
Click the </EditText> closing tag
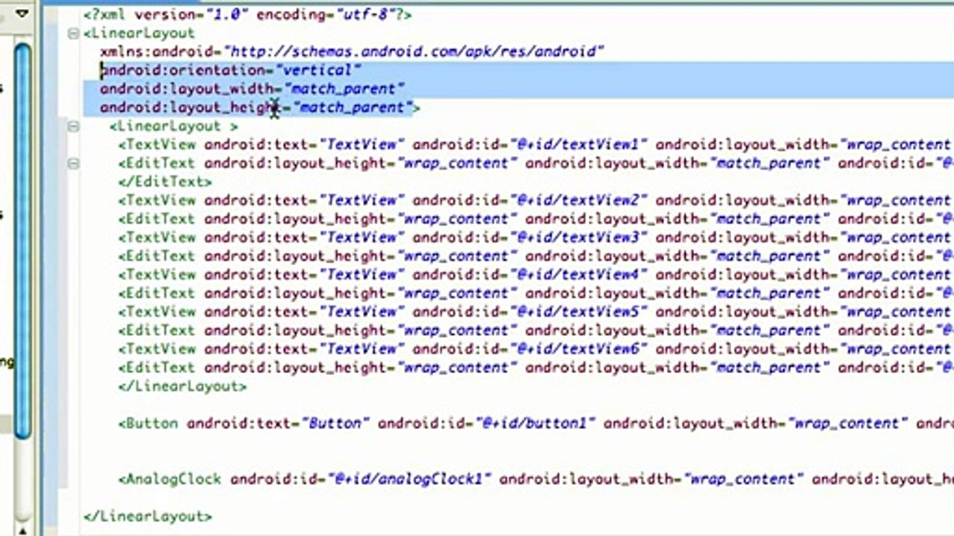pos(165,182)
